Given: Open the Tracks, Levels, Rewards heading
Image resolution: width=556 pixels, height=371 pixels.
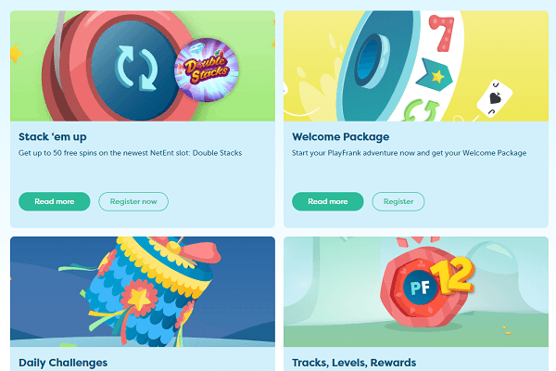Looking at the screenshot, I should 354,363.
